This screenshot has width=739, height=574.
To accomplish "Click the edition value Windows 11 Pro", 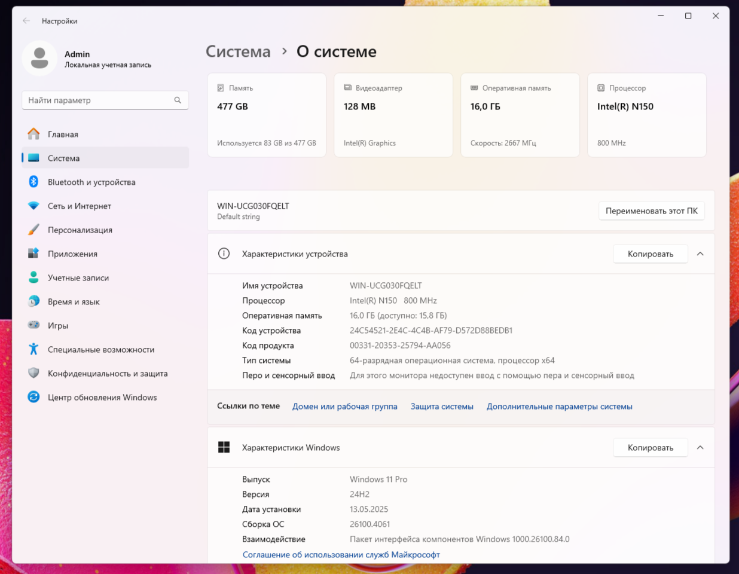I will click(378, 479).
